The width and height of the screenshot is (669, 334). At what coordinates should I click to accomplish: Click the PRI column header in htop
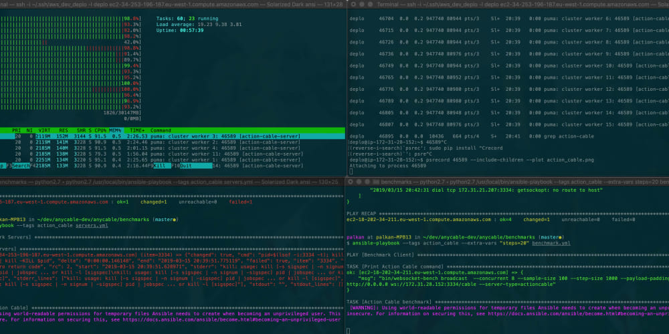tap(17, 130)
